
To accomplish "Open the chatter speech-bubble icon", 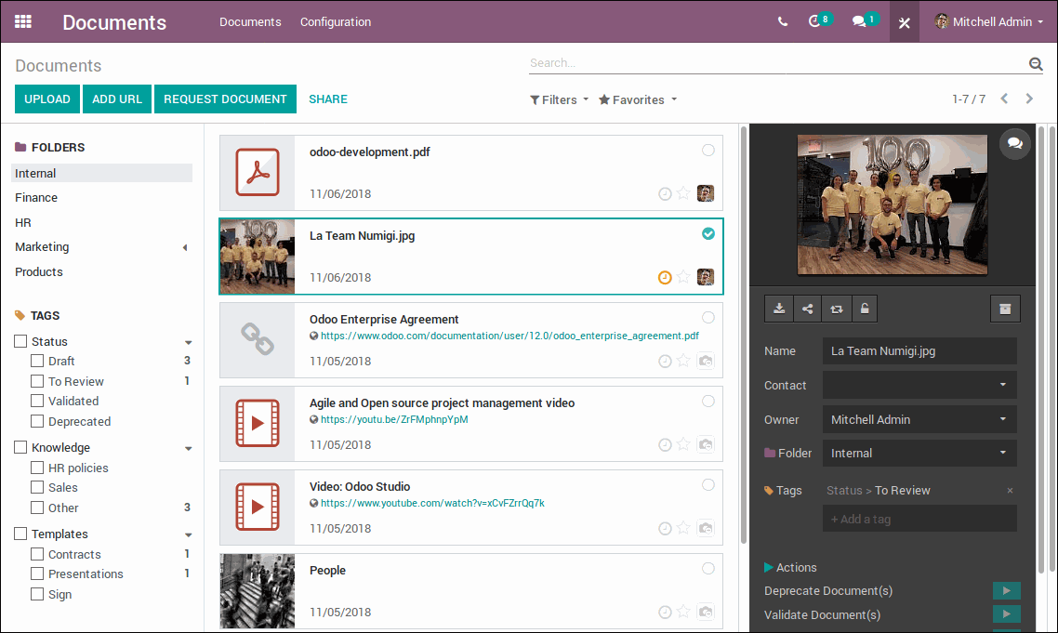I will tap(1015, 144).
